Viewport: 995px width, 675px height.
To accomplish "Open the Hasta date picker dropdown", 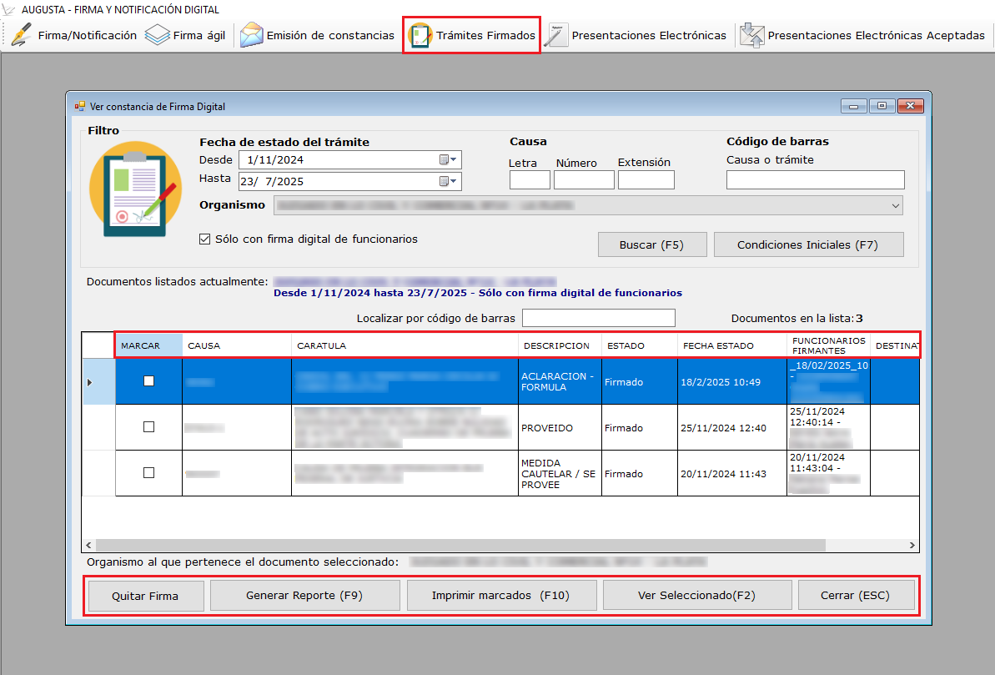I will [449, 181].
